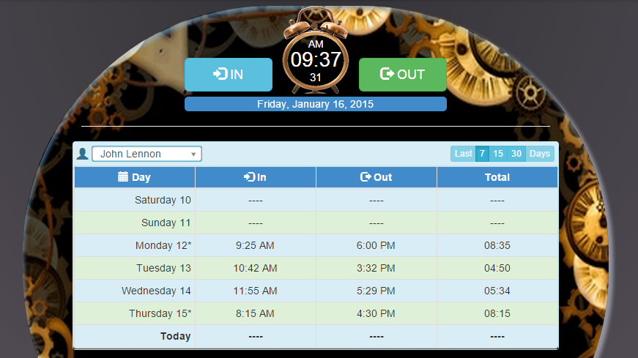Screen dimensions: 638x358
Task: Click the 10:42 AM clock-in time for Tuesday
Action: (255, 268)
